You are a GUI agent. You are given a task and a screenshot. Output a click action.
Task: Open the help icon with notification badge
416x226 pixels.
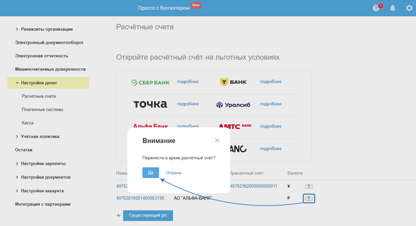(x=376, y=8)
